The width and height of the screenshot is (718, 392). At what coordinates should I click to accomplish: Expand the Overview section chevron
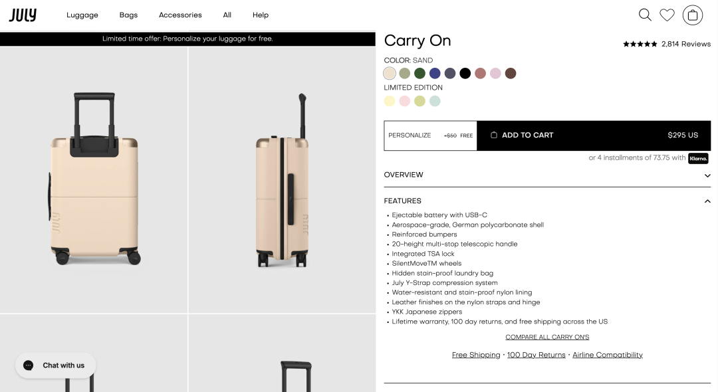[707, 175]
